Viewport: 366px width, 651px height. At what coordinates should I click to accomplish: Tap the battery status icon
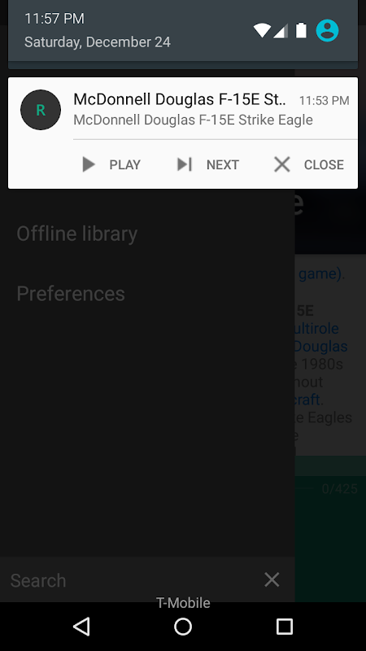pos(301,30)
